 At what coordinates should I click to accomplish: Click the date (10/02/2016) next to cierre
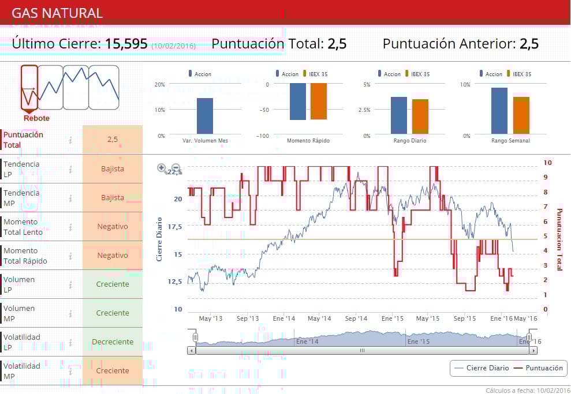pyautogui.click(x=173, y=46)
